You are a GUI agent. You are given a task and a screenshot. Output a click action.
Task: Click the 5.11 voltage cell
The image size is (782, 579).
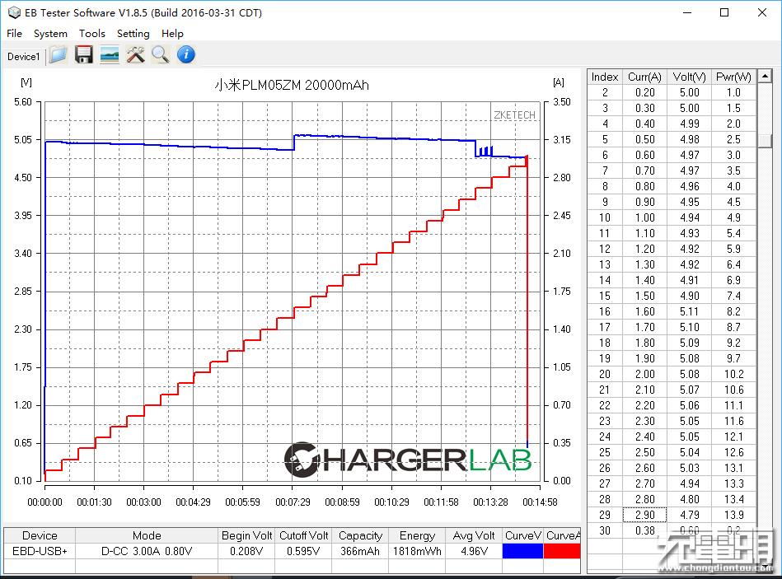point(689,311)
